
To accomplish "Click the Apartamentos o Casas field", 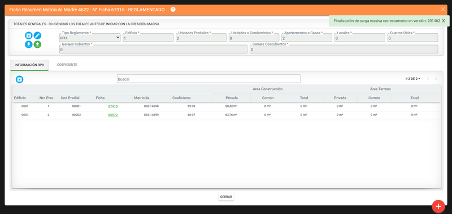I will tap(307, 38).
